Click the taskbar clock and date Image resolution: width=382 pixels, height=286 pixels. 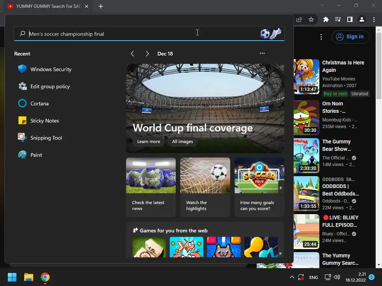356,277
